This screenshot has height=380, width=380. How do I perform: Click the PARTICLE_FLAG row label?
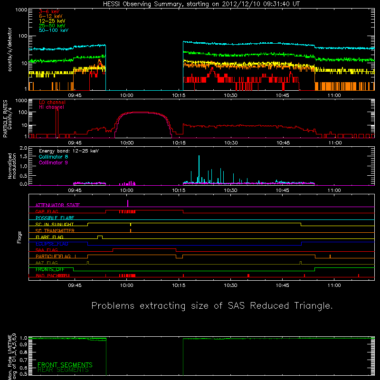coord(53,256)
